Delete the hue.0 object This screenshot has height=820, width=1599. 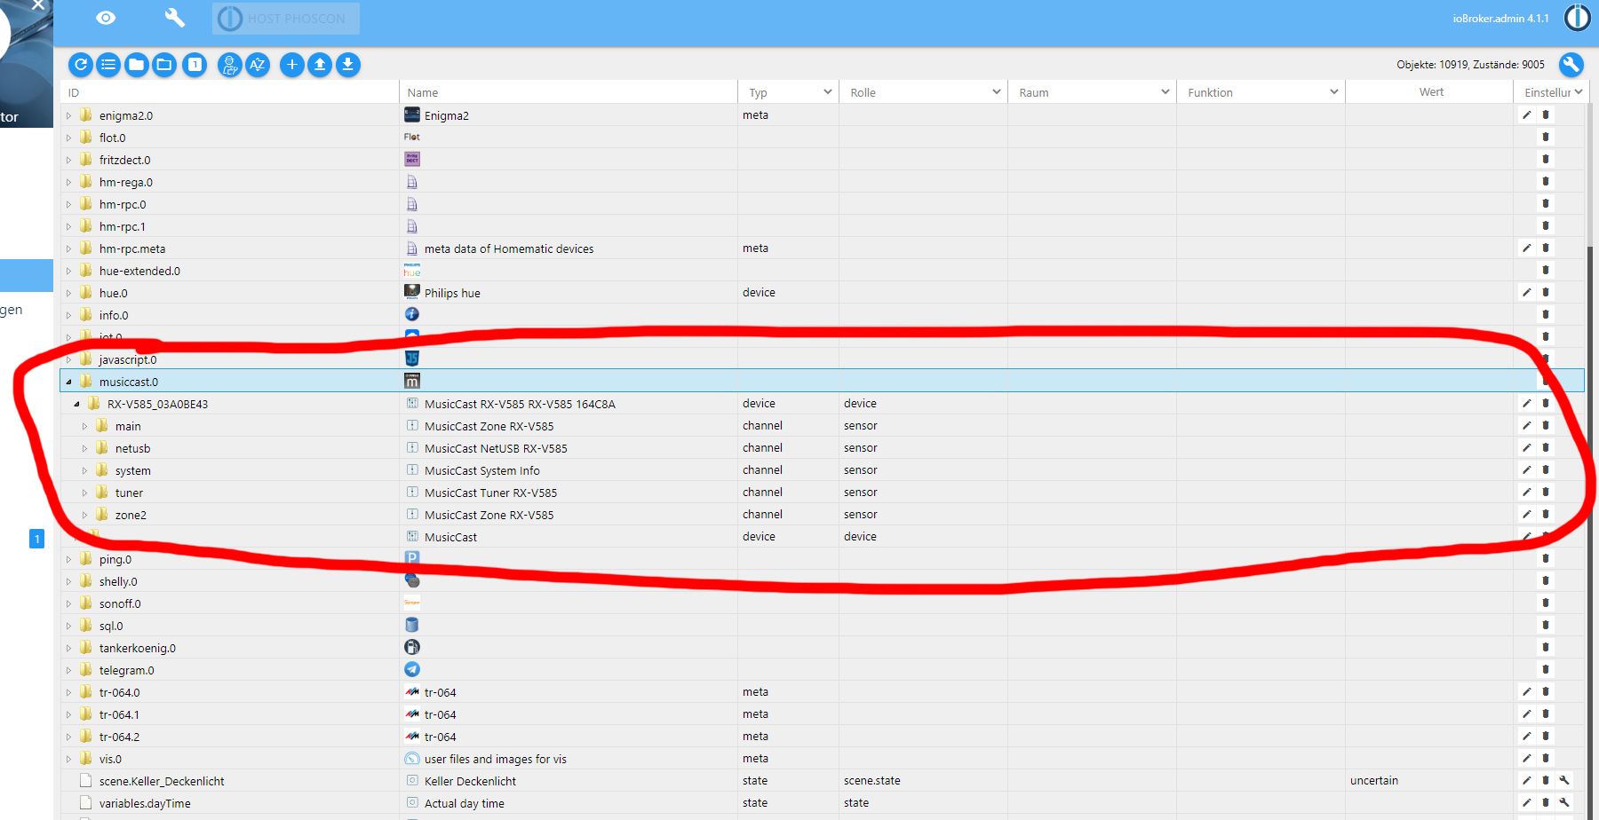1546,292
